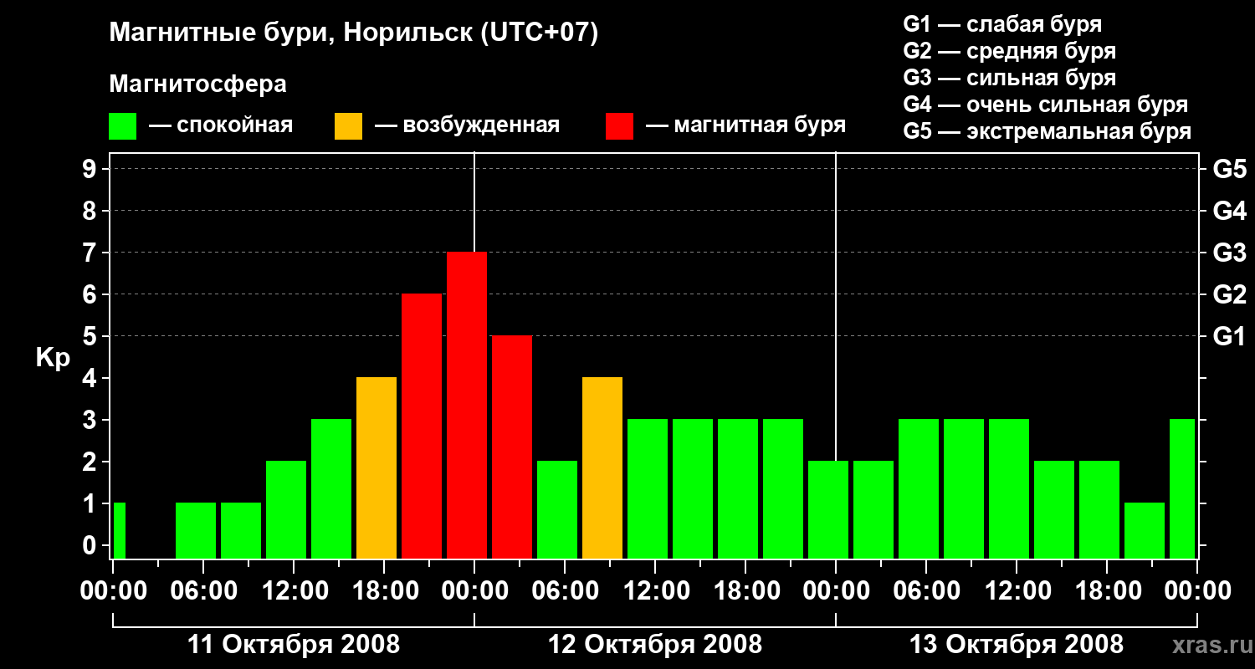Viewport: 1255px width, 669px height.
Task: Click the 'G4' tick label on the right axis
Action: (x=1229, y=212)
